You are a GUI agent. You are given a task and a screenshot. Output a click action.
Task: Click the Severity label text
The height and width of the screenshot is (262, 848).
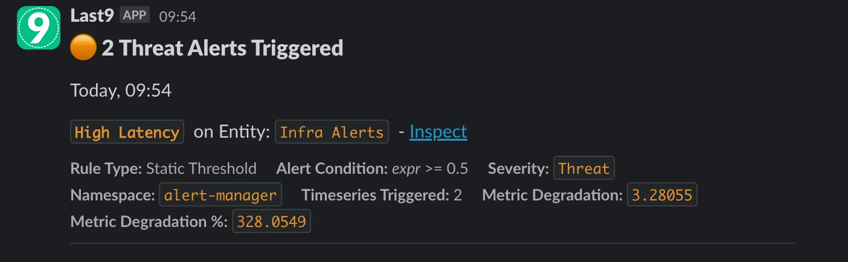coord(518,168)
